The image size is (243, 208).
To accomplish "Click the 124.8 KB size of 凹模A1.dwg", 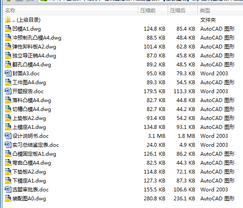I will (x=154, y=29).
